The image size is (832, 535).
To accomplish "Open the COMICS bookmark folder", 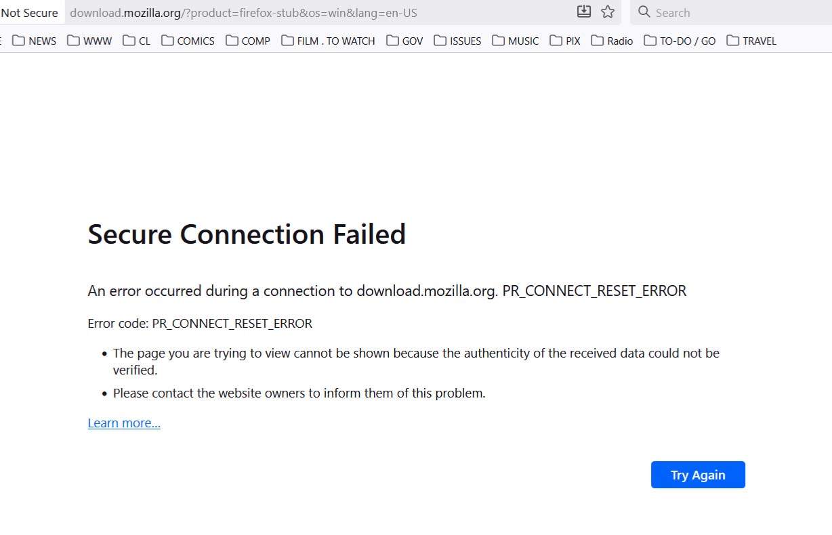I will (x=188, y=41).
